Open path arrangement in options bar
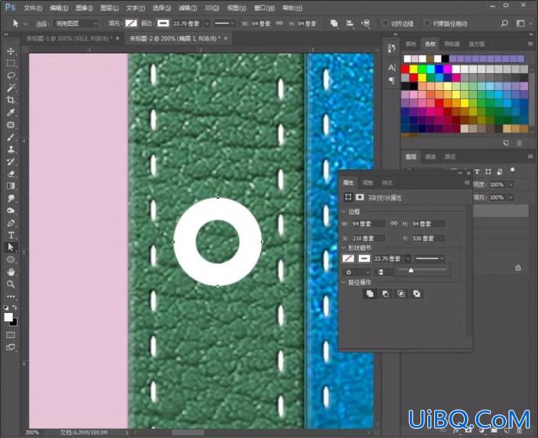Viewport: 538px width, 438px height. click(366, 24)
